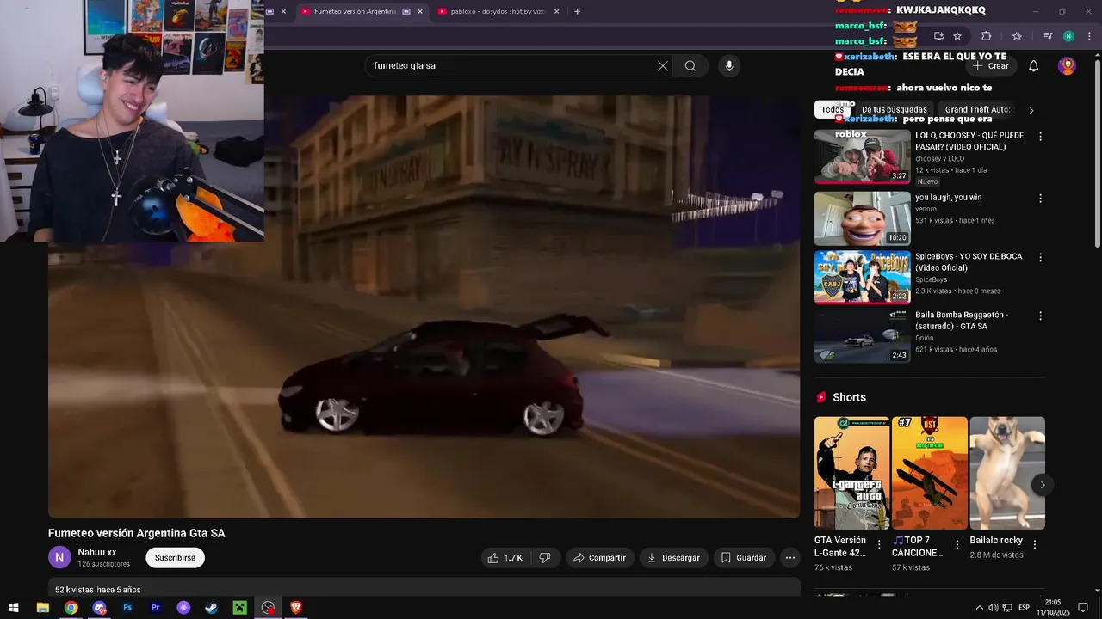Screen dimensions: 1102x619
Task: Open SpiceBoys YO SOY DE BOCA thumbnail
Action: 862,277
